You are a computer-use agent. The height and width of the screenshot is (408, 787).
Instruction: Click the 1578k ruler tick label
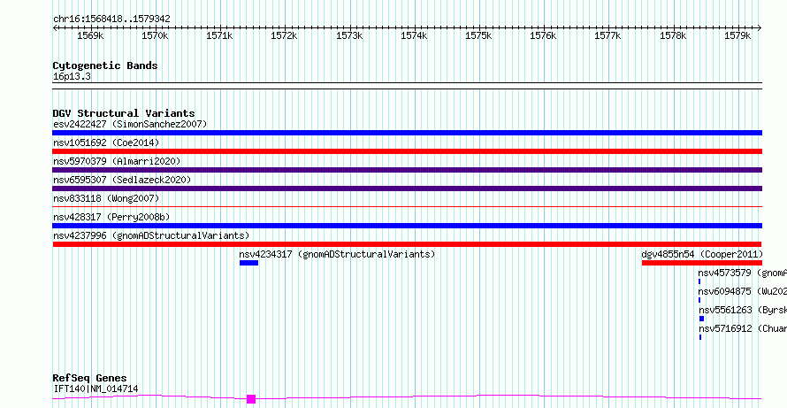tap(673, 35)
